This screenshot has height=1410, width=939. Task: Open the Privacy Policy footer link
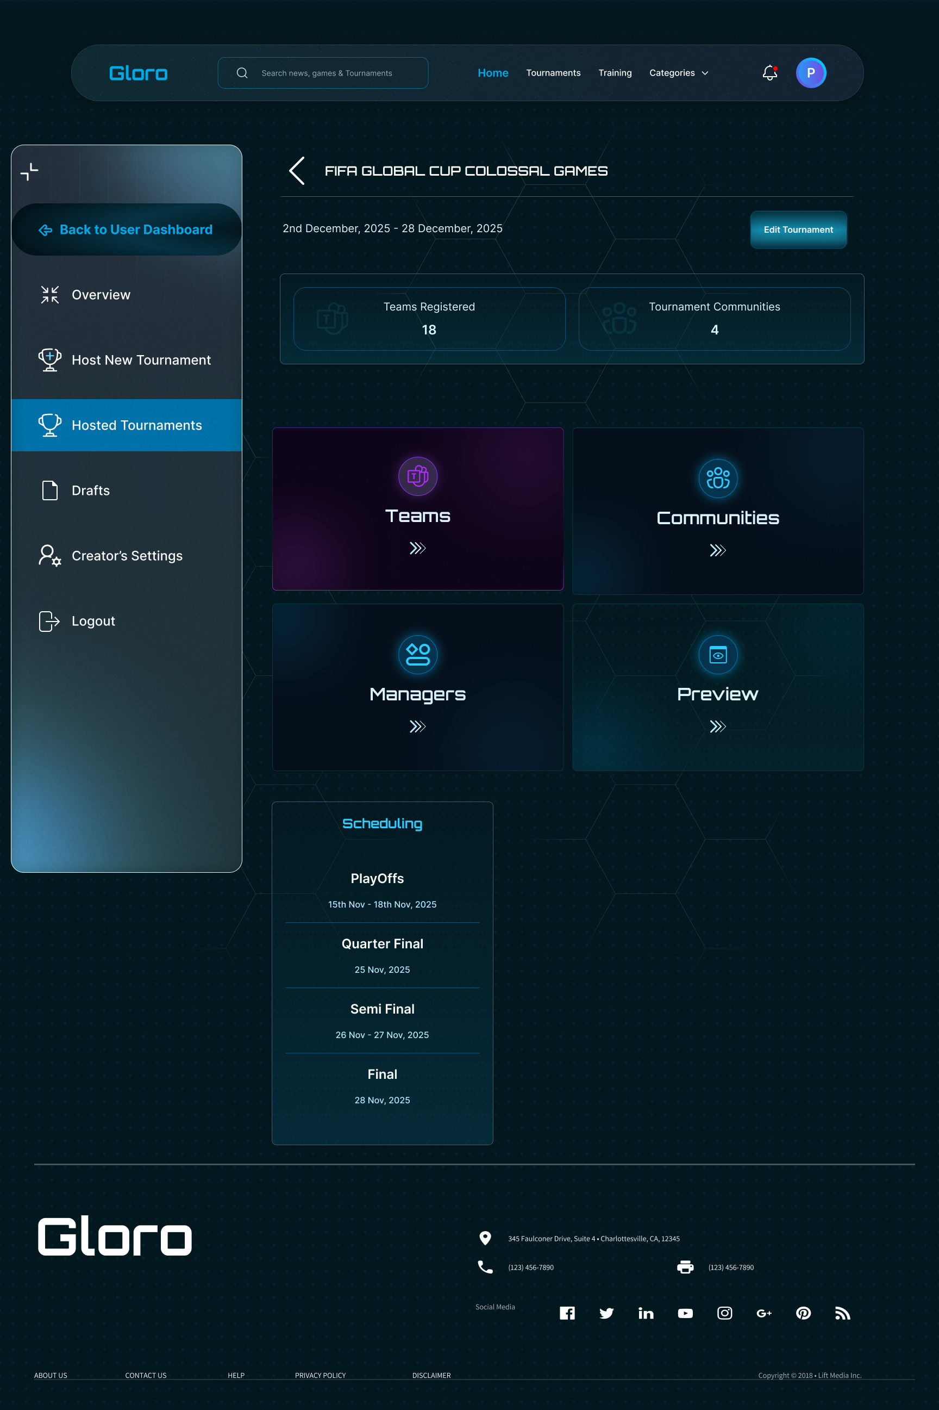pyautogui.click(x=321, y=1375)
